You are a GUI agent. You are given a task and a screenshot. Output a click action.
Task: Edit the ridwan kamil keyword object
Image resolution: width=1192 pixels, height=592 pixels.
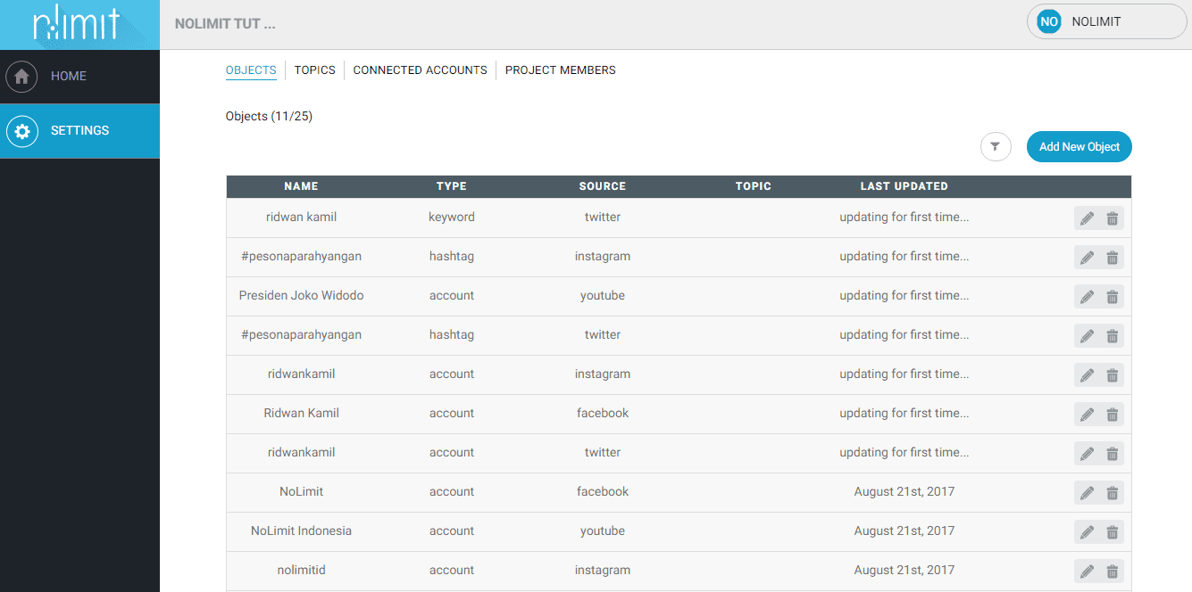click(x=1087, y=218)
